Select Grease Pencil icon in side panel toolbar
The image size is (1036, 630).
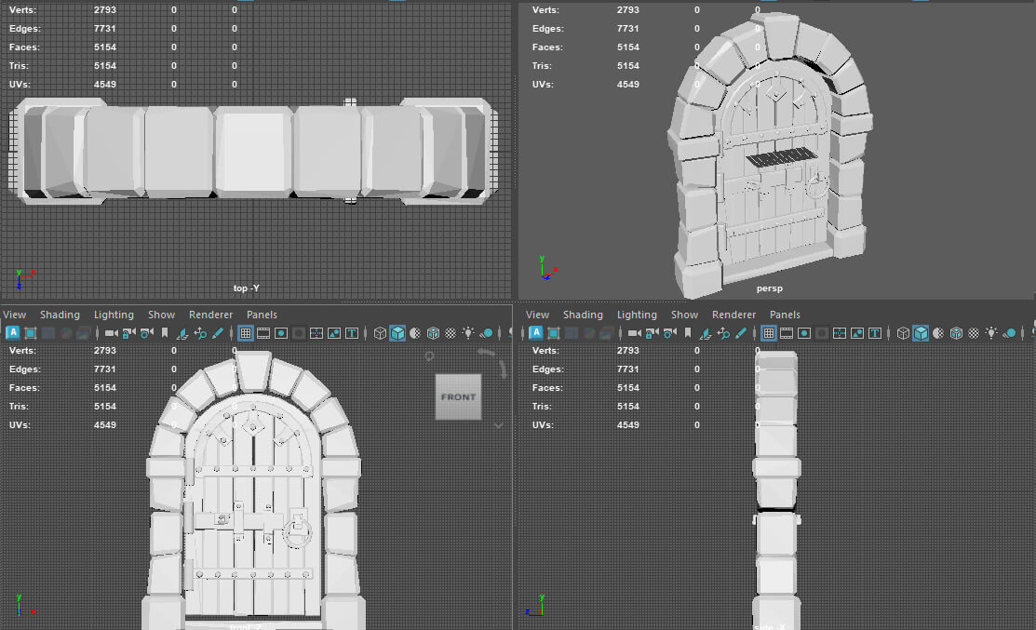[x=741, y=333]
